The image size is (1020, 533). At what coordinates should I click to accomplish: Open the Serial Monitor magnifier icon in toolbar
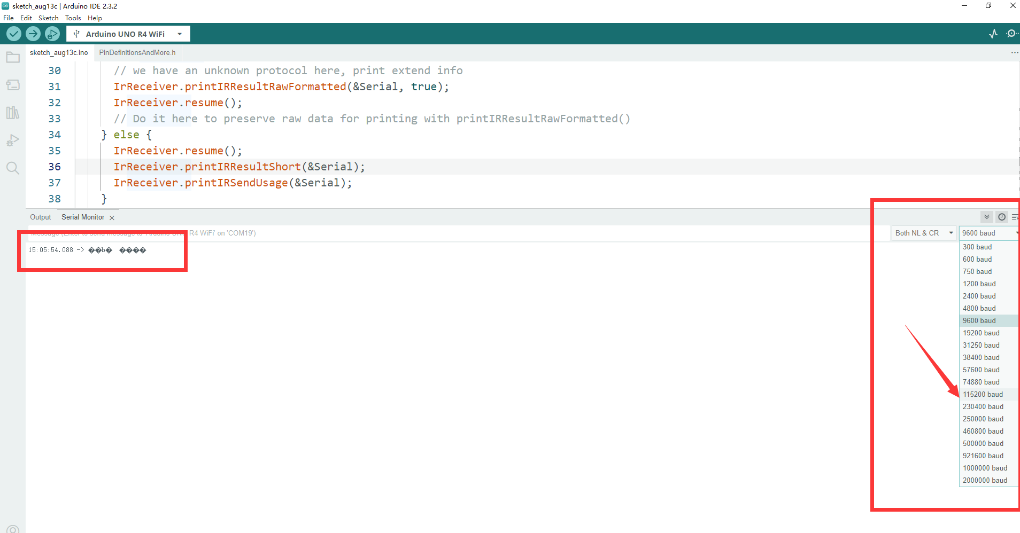point(1011,34)
